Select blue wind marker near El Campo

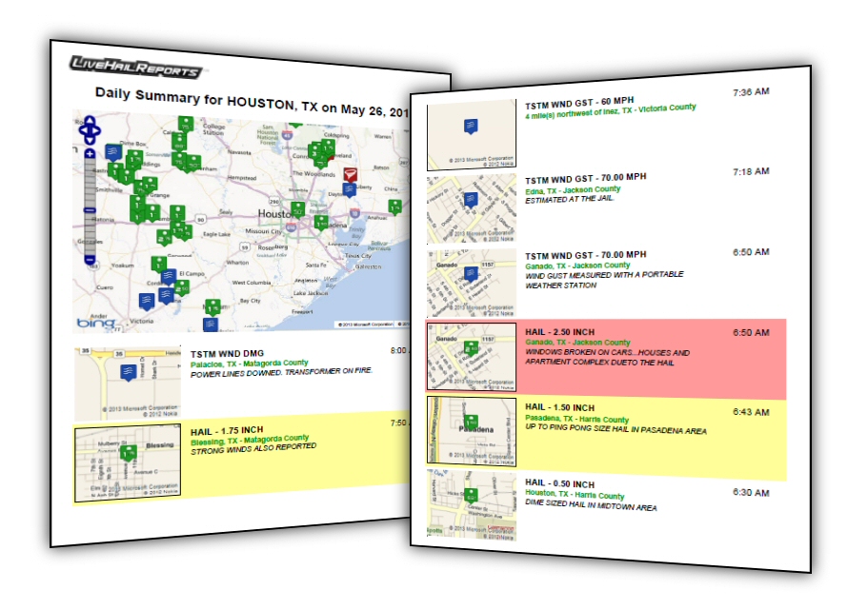pyautogui.click(x=169, y=276)
